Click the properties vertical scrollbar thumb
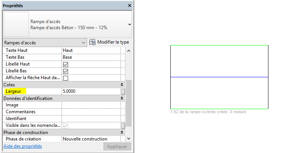The height and width of the screenshot is (153, 292). [129, 103]
